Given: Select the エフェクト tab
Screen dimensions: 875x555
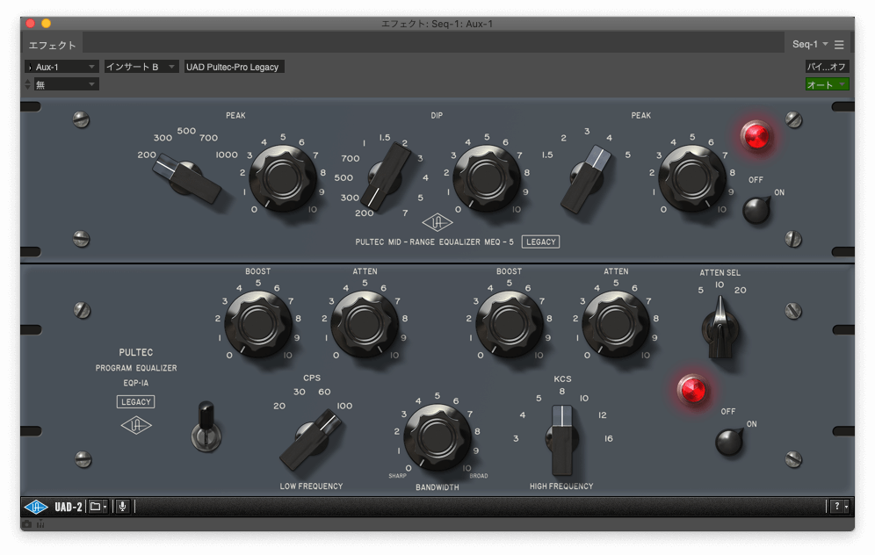Looking at the screenshot, I should pos(52,45).
